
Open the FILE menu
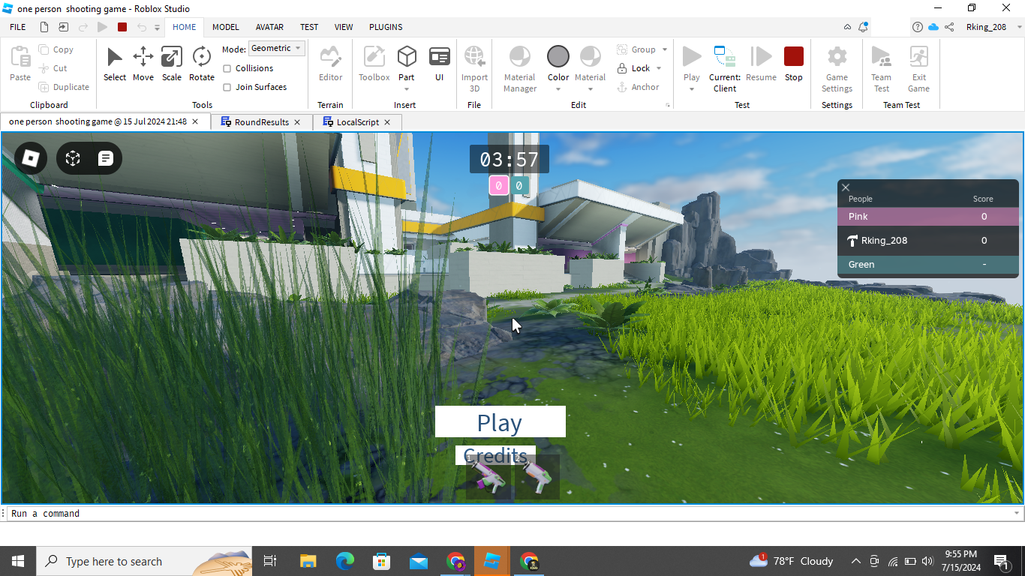tap(18, 27)
